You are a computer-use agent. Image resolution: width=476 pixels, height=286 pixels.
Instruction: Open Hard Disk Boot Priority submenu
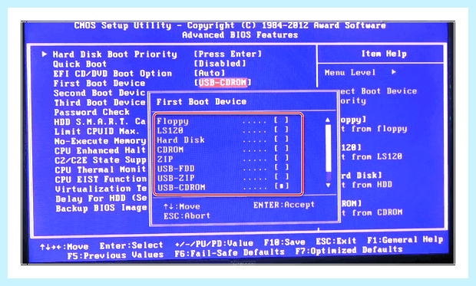click(x=114, y=54)
